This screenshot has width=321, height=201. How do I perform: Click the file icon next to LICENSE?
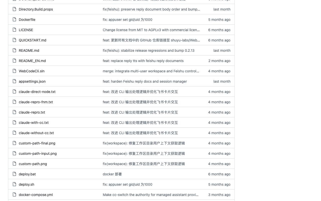15,30
